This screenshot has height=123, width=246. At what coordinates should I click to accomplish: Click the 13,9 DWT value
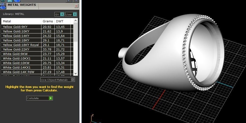tap(59, 31)
